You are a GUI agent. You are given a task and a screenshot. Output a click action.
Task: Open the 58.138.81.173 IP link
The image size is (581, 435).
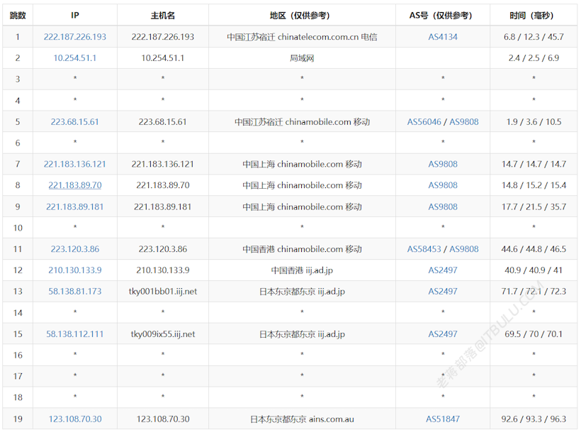point(75,292)
